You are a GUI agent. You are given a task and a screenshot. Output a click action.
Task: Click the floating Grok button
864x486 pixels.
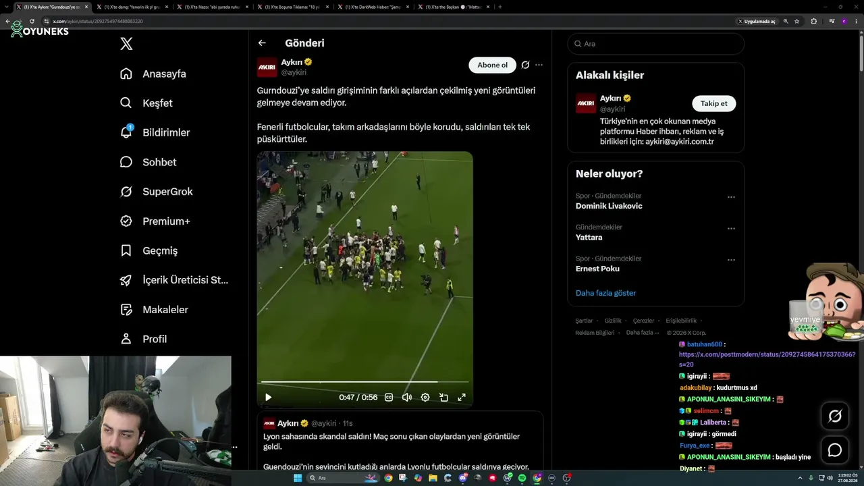[x=835, y=416]
